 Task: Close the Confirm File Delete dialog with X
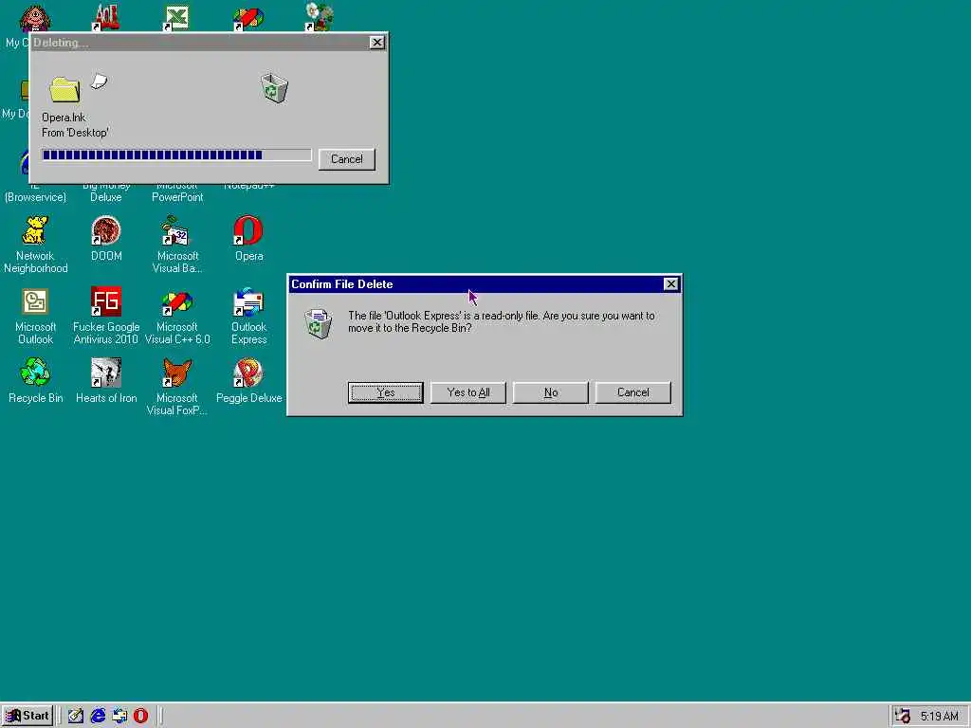670,284
